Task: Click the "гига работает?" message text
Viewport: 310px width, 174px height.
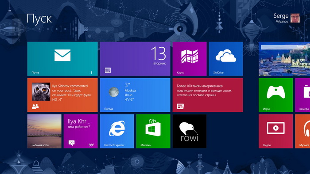Action: (x=79, y=127)
